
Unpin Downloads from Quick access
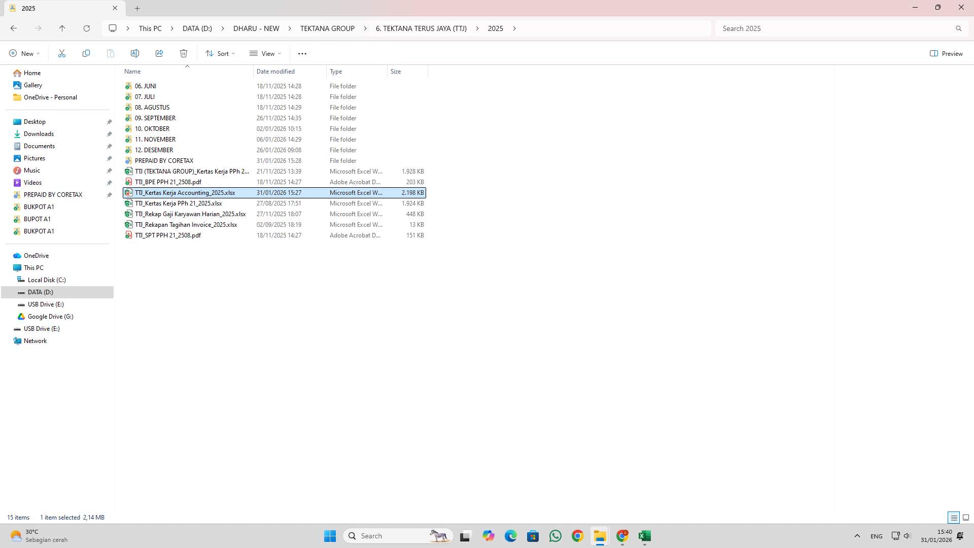110,134
